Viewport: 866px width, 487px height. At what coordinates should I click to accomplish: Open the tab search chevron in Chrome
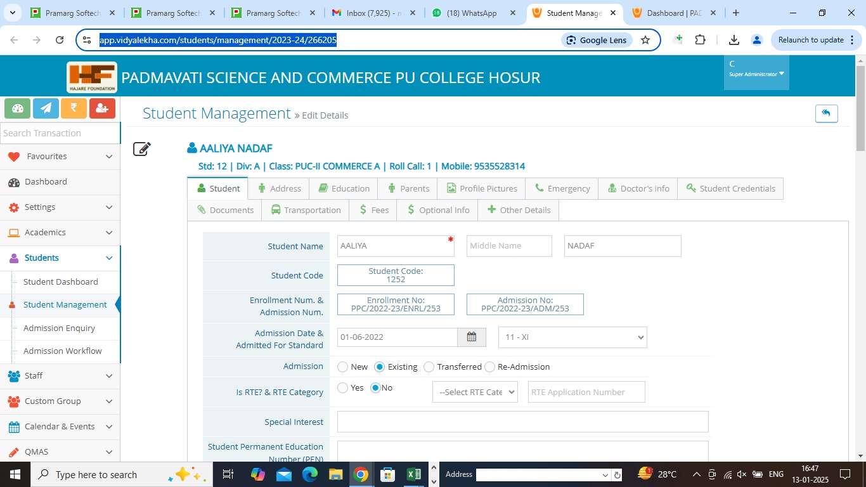14,13
